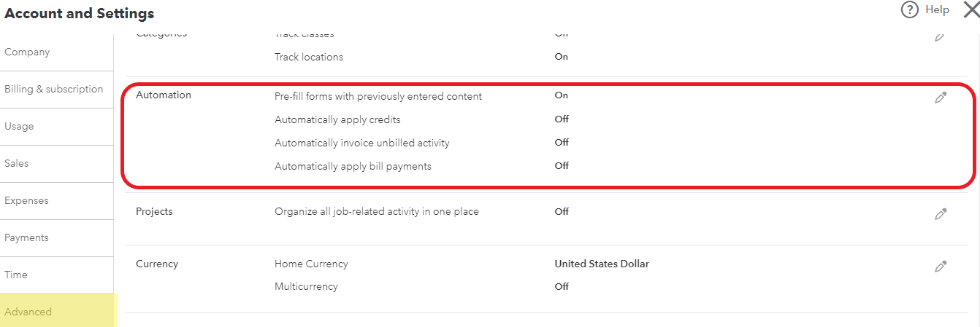
Task: Go to the Sales settings tab
Action: tap(17, 164)
